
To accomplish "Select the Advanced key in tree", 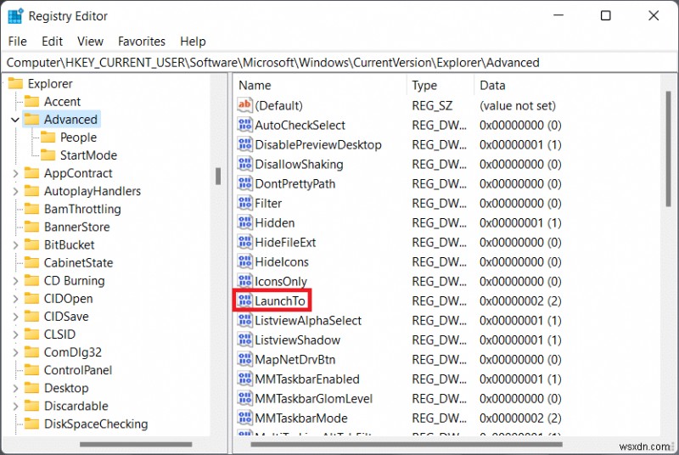I will (x=70, y=120).
